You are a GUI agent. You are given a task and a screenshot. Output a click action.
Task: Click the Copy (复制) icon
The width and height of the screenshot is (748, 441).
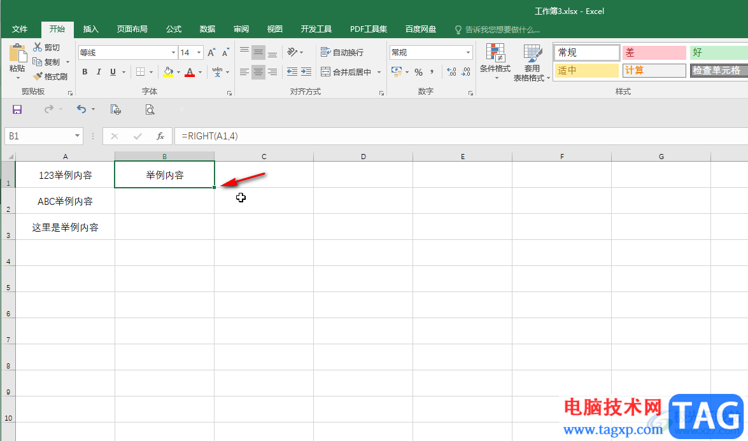pyautogui.click(x=37, y=62)
